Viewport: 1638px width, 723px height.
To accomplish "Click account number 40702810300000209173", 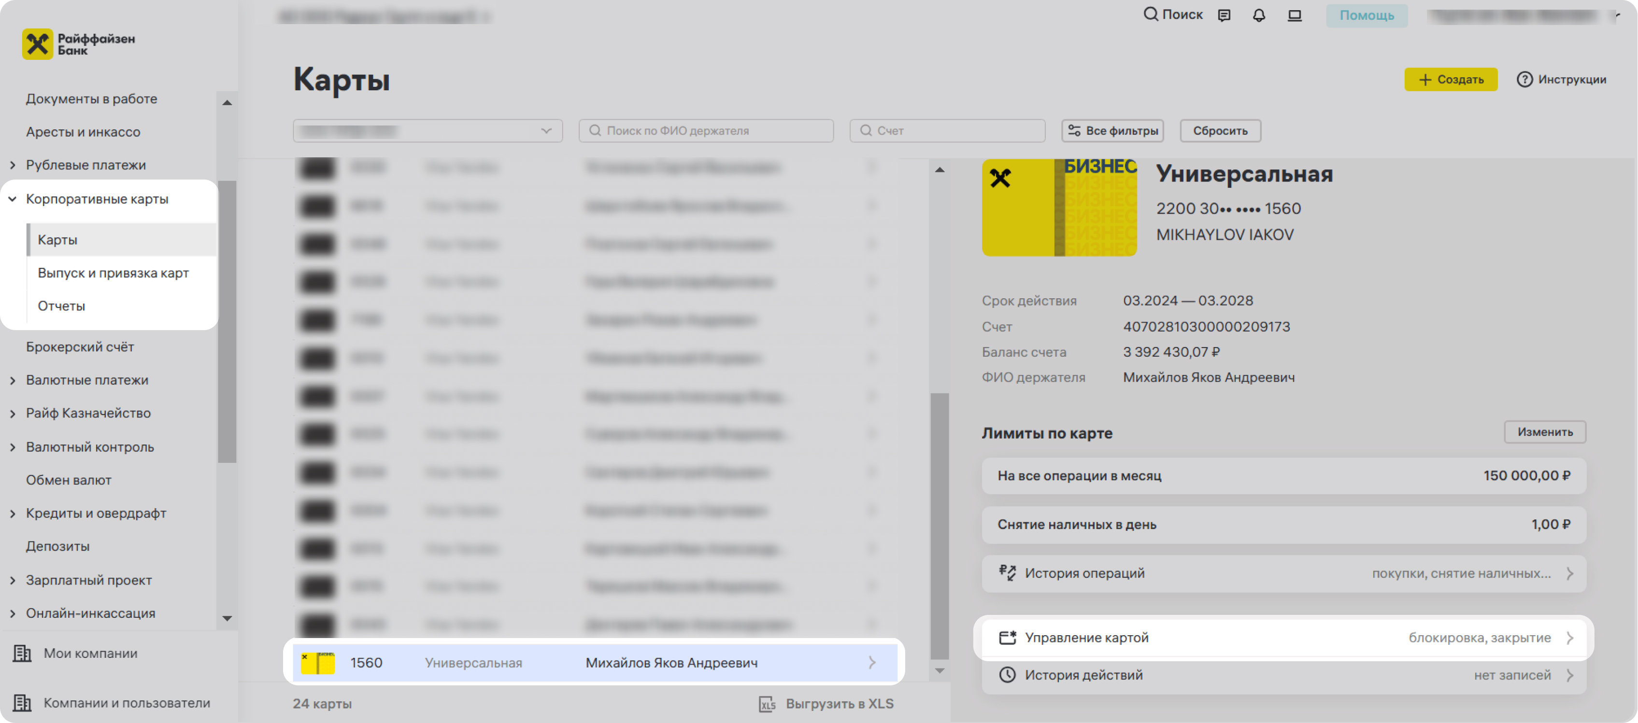I will [1206, 327].
